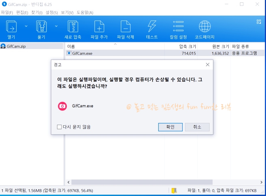Minimize the Bandizip window
The width and height of the screenshot is (266, 196).
[226, 4]
